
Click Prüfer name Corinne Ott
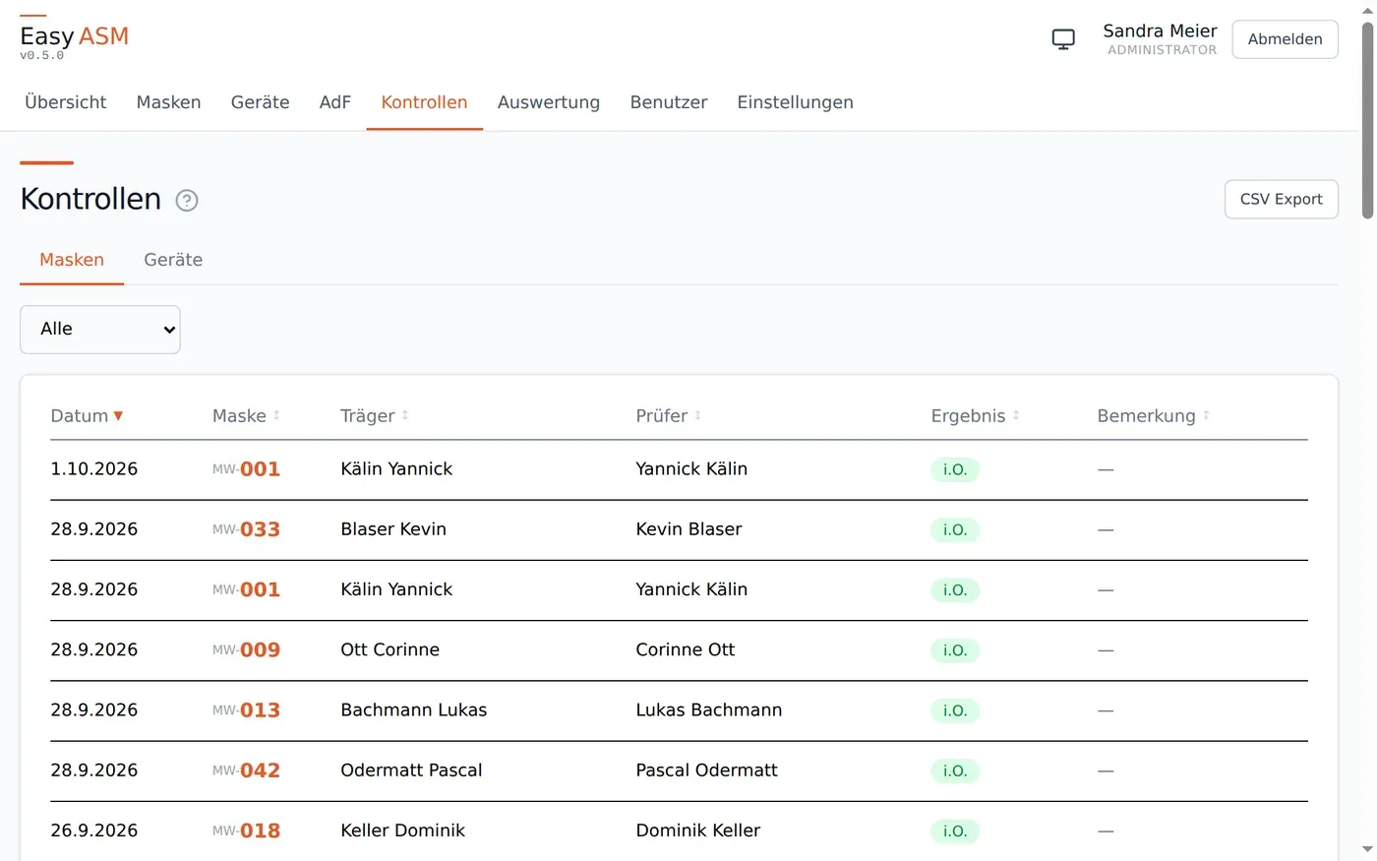pyautogui.click(x=686, y=650)
